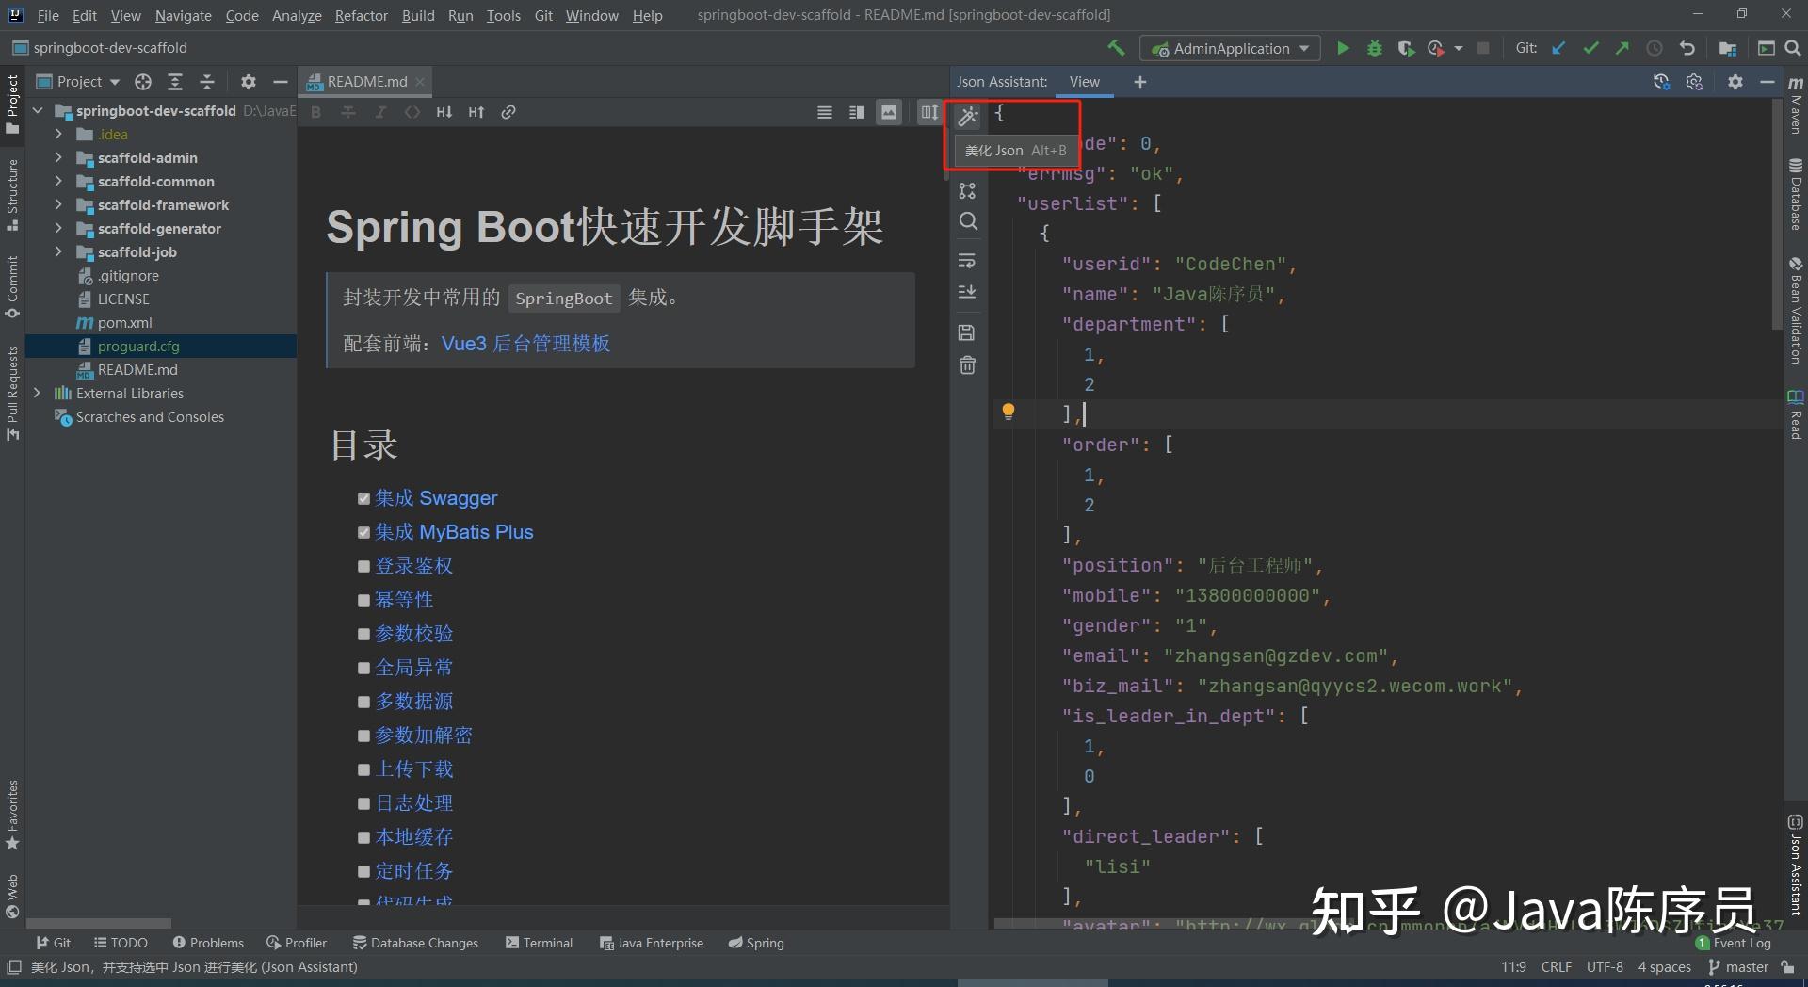Open the Git menu
1808x987 pixels.
pos(543,15)
